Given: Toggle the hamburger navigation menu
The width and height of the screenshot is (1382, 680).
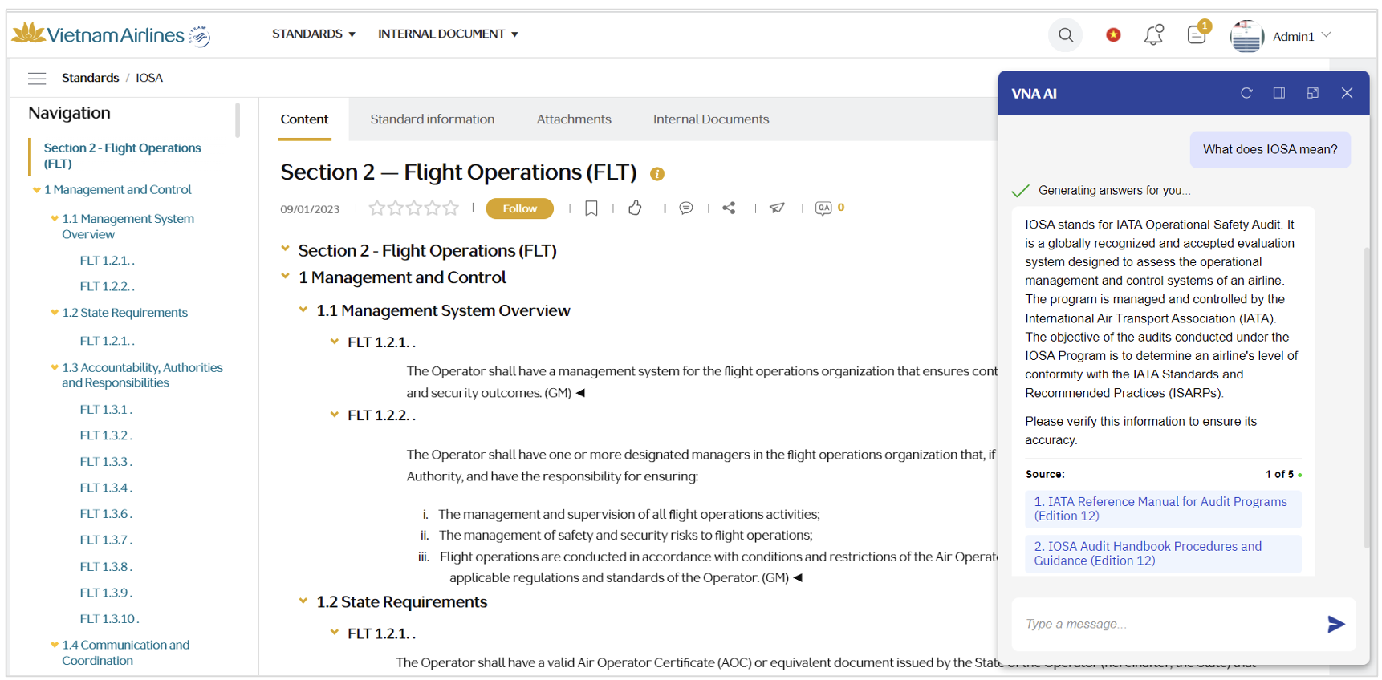Looking at the screenshot, I should [37, 78].
